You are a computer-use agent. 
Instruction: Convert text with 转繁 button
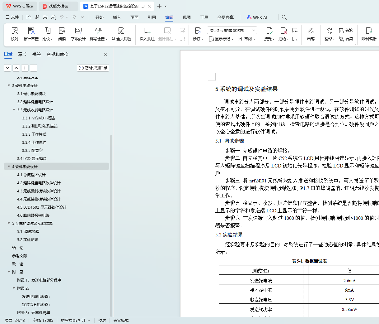click(x=346, y=30)
